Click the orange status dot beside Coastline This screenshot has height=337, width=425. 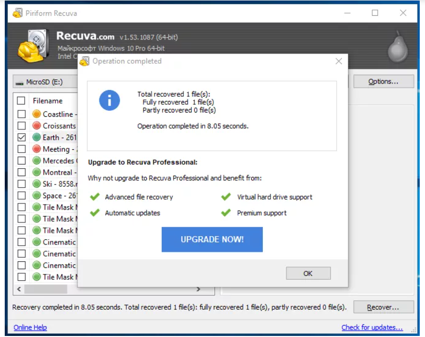[36, 114]
